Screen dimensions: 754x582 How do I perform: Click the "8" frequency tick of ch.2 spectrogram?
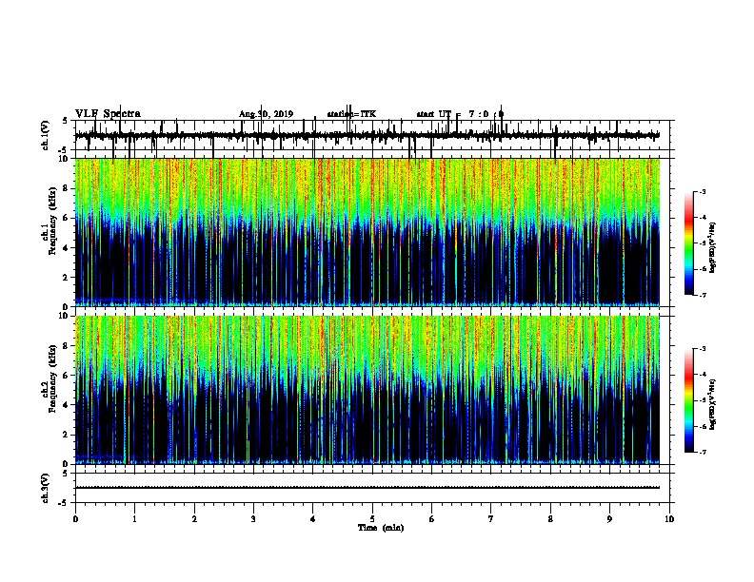(x=67, y=346)
